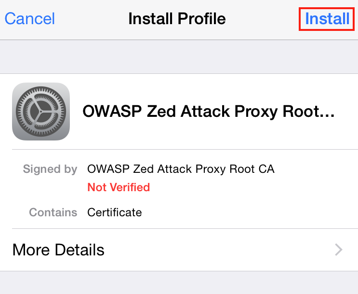The width and height of the screenshot is (358, 294).
Task: Select the Certificate contents value
Action: pyautogui.click(x=114, y=212)
